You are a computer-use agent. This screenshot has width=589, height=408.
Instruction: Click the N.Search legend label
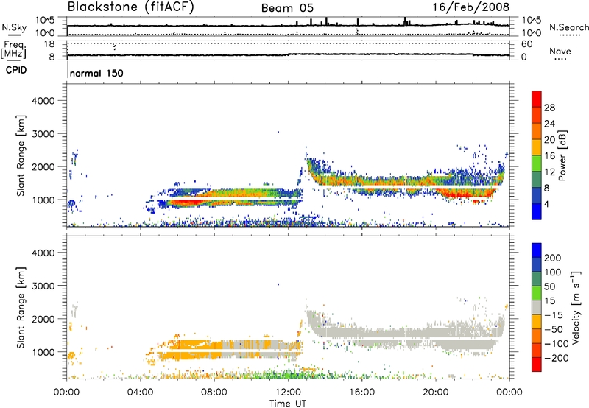click(x=568, y=27)
